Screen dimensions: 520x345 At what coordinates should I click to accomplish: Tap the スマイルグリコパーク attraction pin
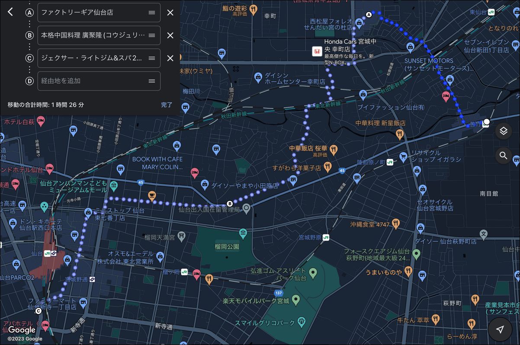tap(302, 321)
